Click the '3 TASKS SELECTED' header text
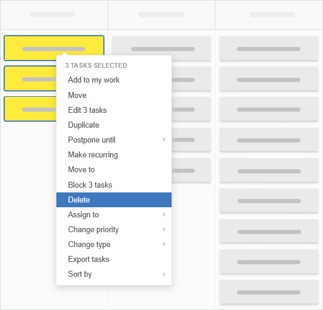This screenshot has width=323, height=310. click(x=96, y=65)
